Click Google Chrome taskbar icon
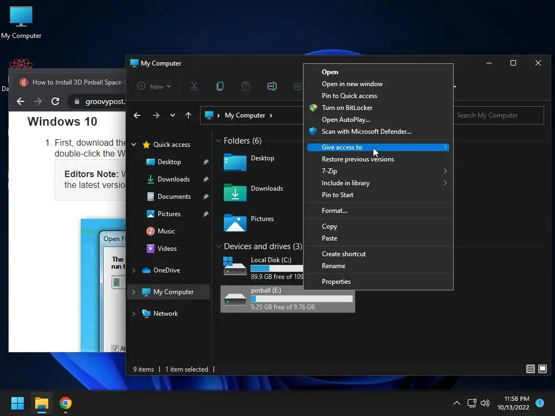This screenshot has height=416, width=555. (x=66, y=403)
